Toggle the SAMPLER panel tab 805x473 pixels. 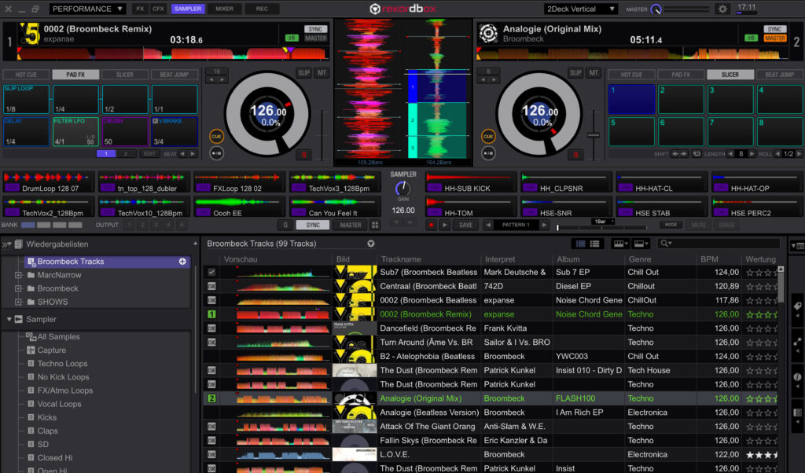(x=188, y=9)
